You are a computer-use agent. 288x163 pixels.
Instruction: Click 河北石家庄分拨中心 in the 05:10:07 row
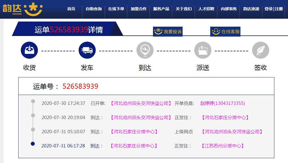coord(134,132)
